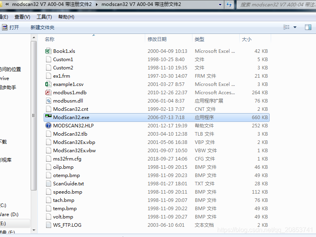Viewport: 316px width, 237px height.
Task: Click the refresh arrows icon in address bar
Action: [x=229, y=4]
